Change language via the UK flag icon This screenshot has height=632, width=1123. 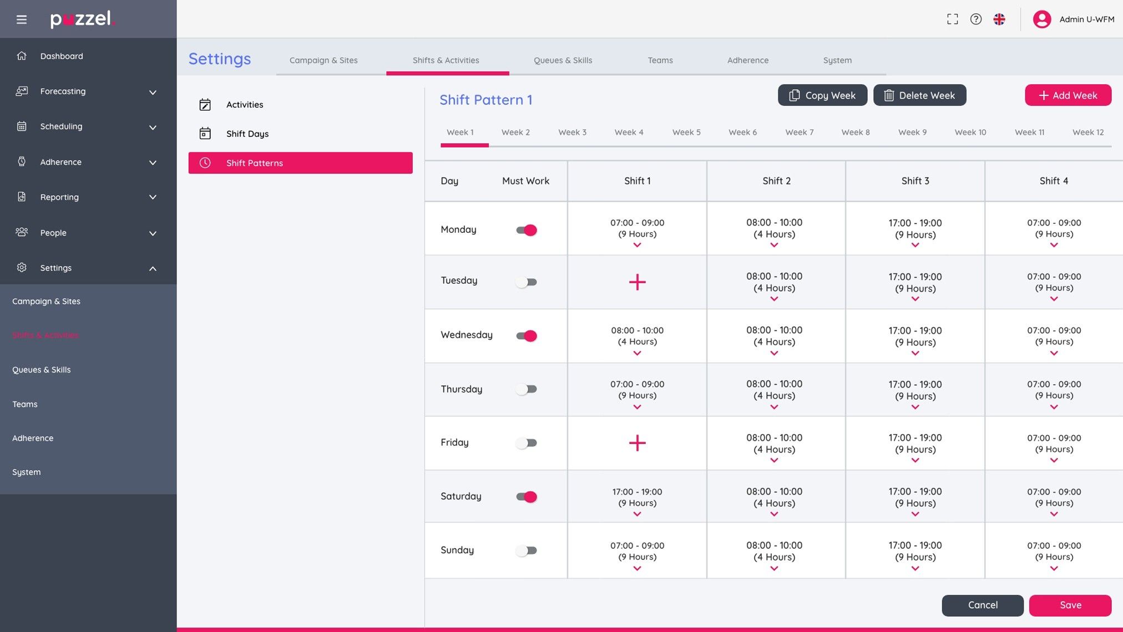[x=999, y=19]
